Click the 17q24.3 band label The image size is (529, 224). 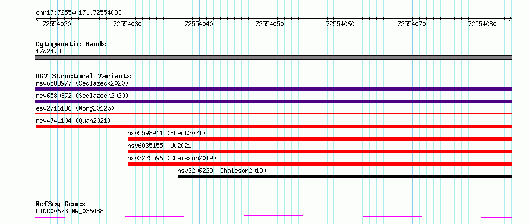[x=48, y=52]
